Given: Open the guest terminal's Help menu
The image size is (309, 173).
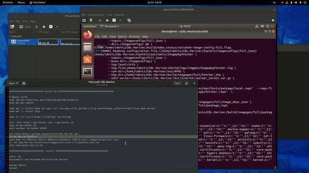Looking at the screenshot, I should (x=145, y=37).
